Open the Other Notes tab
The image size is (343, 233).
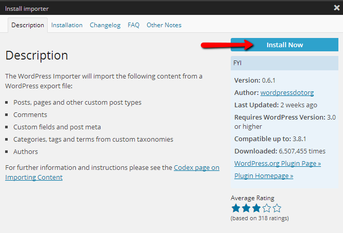pyautogui.click(x=164, y=25)
